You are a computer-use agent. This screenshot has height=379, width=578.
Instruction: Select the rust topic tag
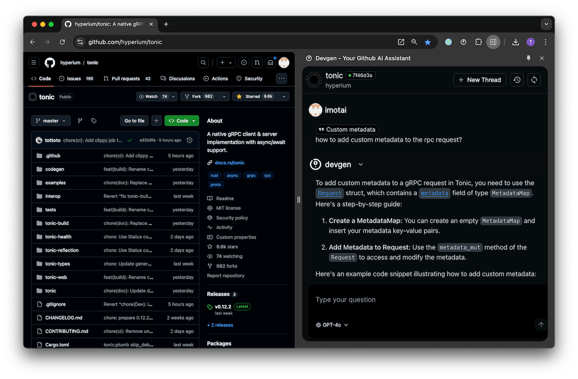(x=214, y=175)
